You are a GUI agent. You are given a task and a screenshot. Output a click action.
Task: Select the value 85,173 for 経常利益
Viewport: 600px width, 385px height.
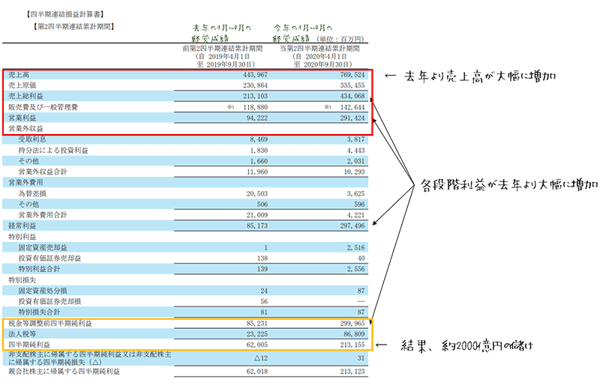[257, 225]
